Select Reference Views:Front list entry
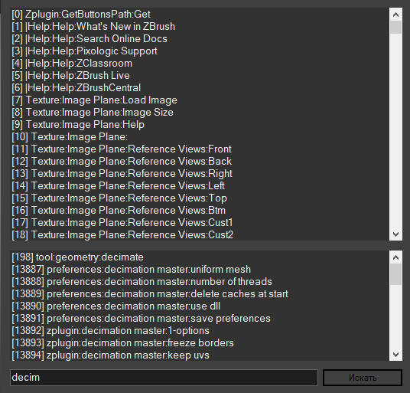410x393 pixels. (x=122, y=149)
